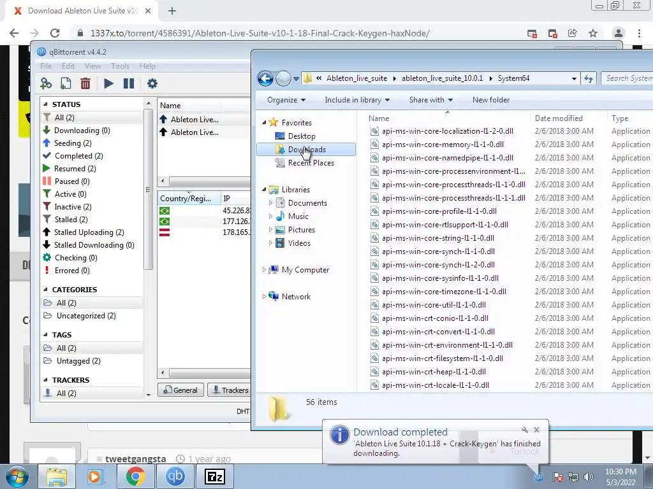Image resolution: width=653 pixels, height=489 pixels.
Task: Open the Include in library dropdown
Action: (x=357, y=100)
